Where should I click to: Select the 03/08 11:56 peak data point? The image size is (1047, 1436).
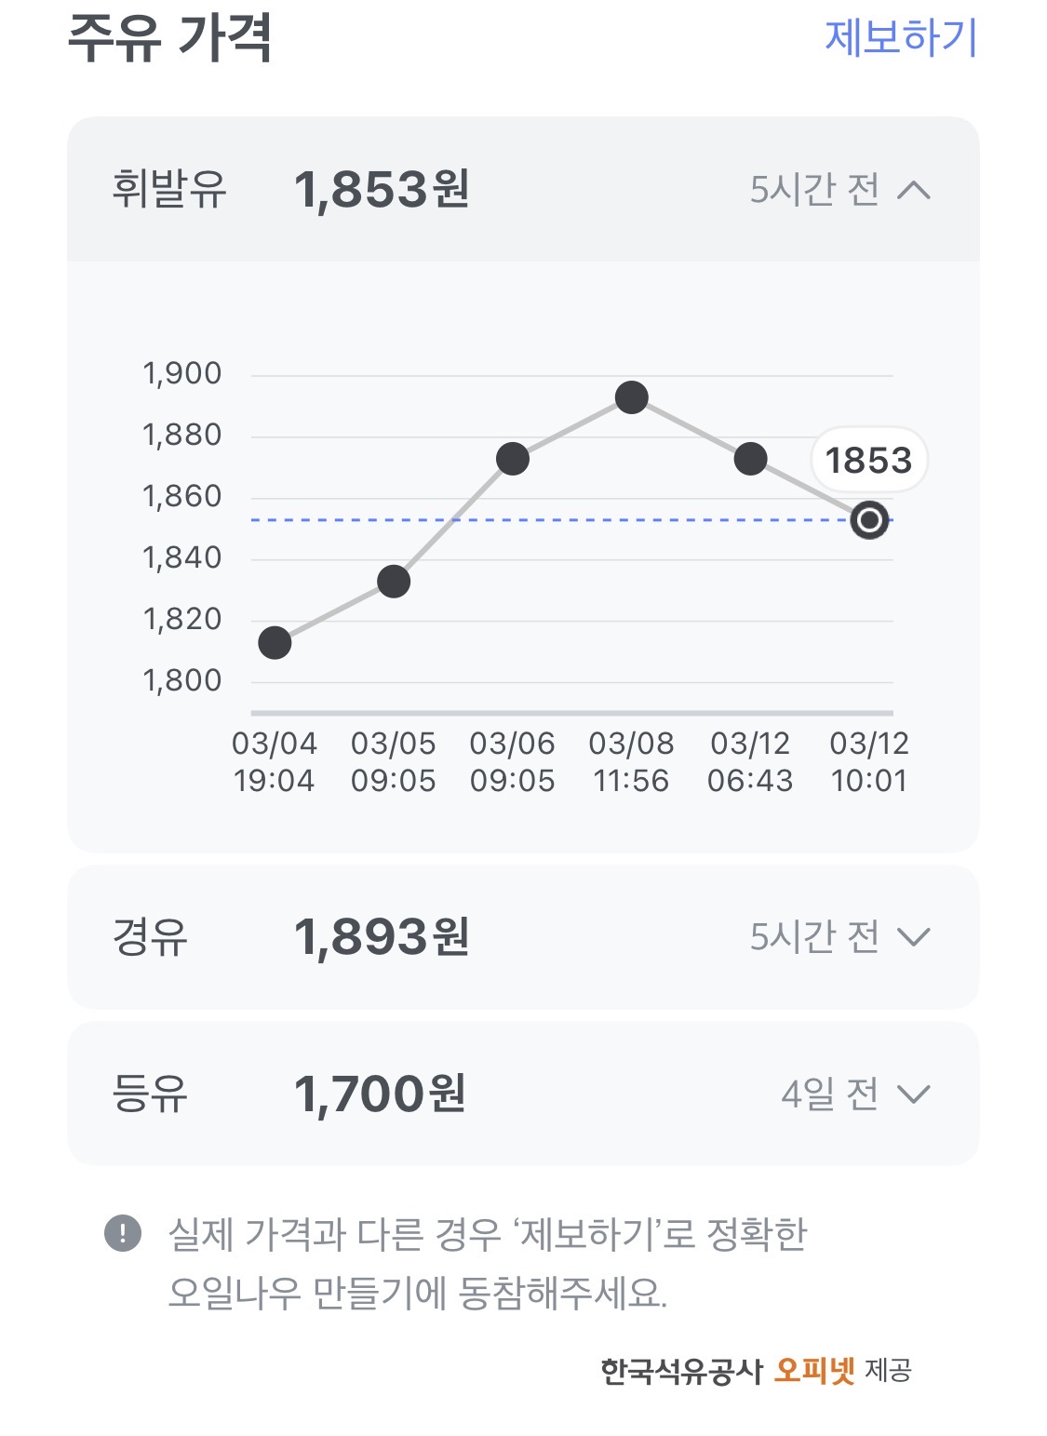(x=632, y=398)
